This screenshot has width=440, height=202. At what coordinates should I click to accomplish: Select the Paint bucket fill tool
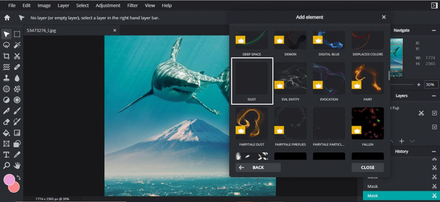(6, 132)
